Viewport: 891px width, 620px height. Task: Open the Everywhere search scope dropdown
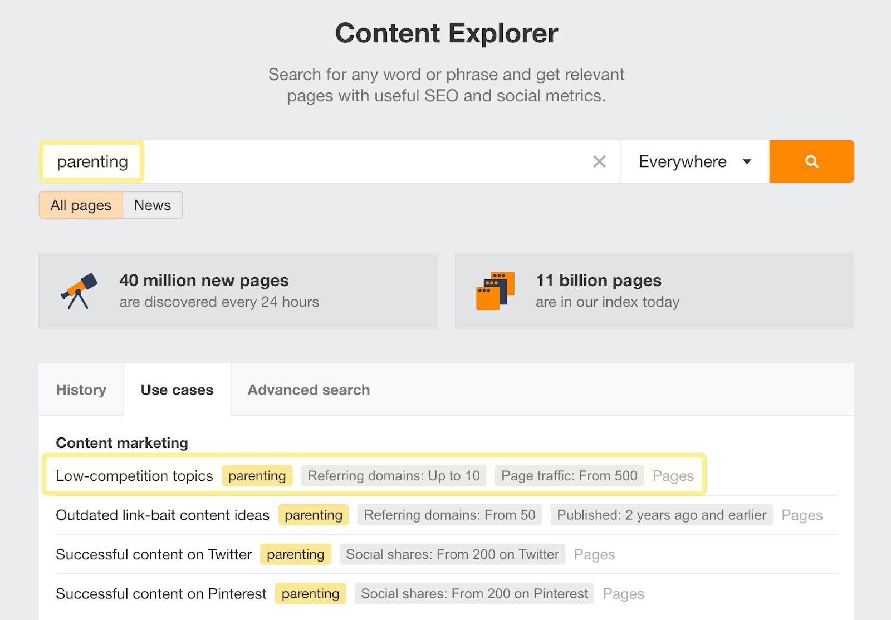click(x=682, y=161)
